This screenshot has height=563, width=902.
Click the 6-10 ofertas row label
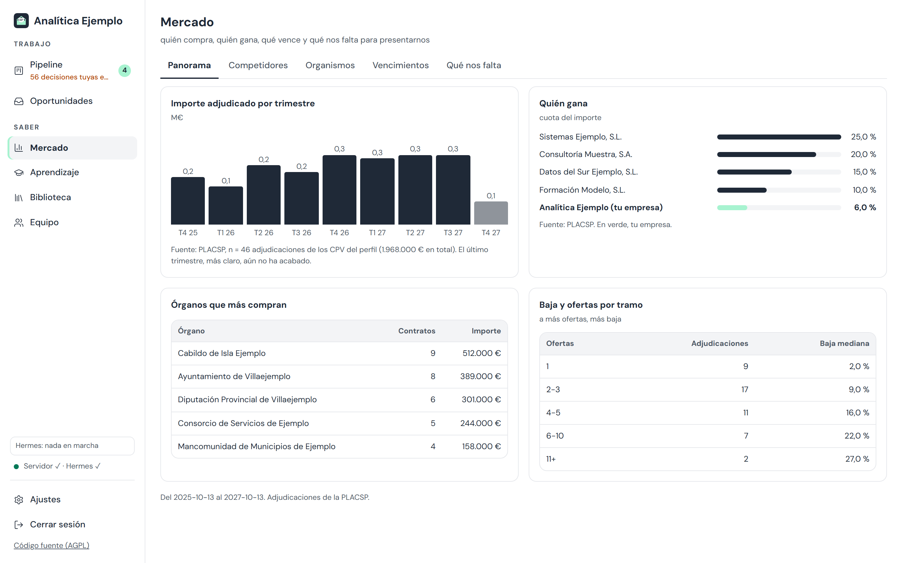[x=555, y=436]
